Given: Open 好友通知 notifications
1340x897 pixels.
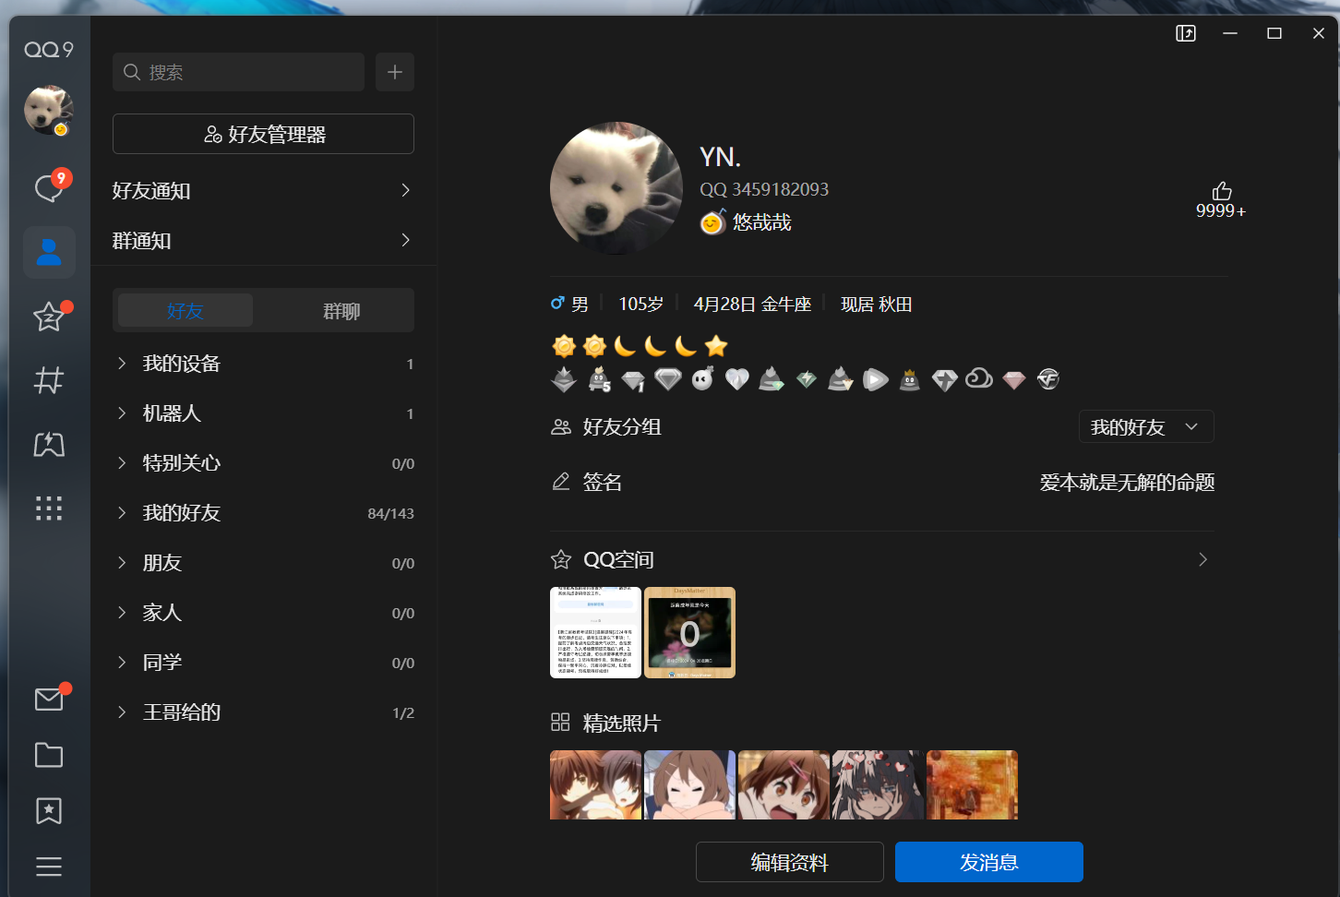Looking at the screenshot, I should click(264, 190).
